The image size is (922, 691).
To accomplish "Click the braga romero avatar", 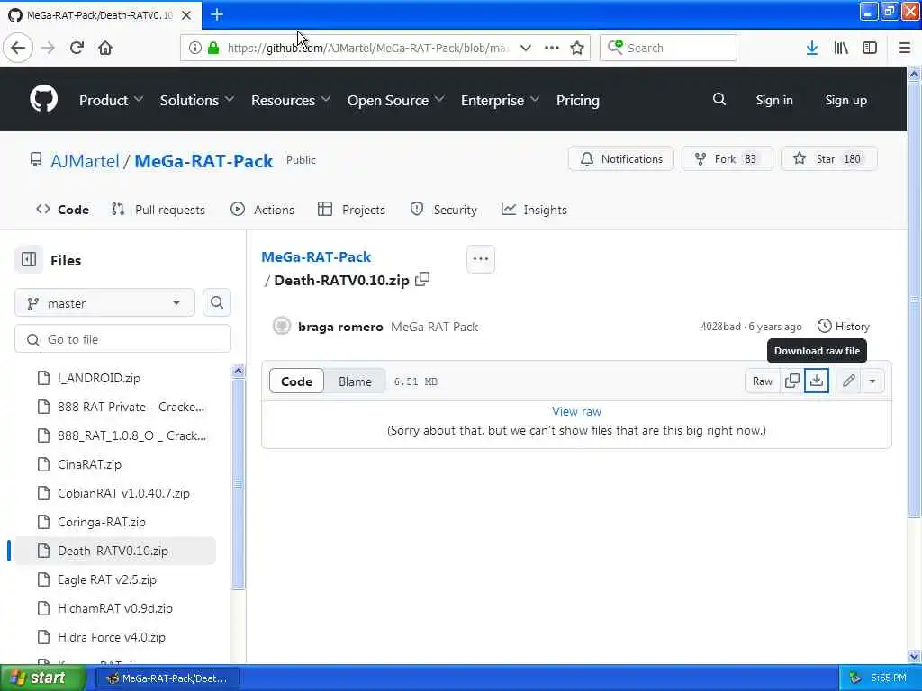I will [282, 326].
